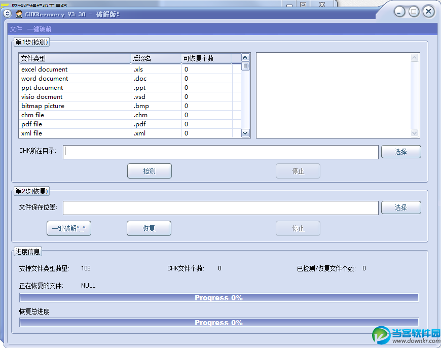Select the xml file row
This screenshot has height=348, width=441.
130,133
